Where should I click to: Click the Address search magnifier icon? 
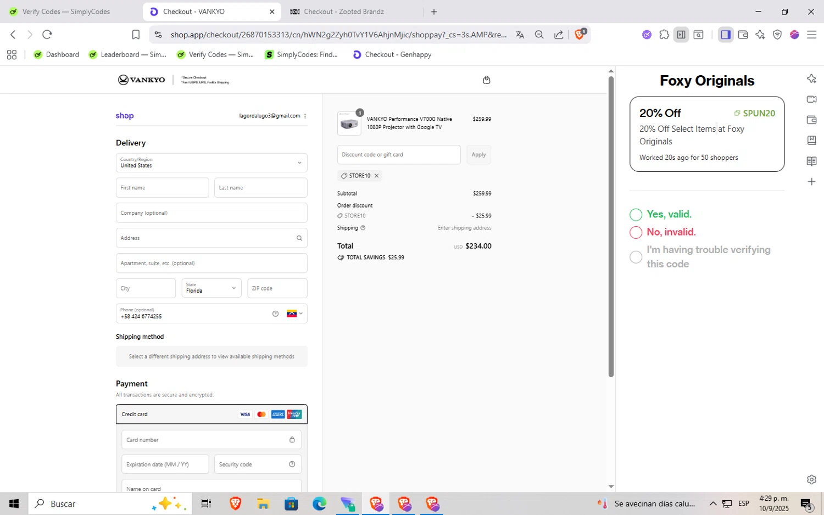tap(299, 238)
